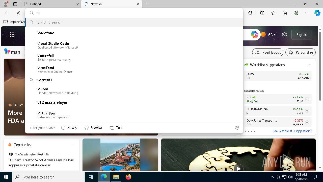Open the 68°F weather widget

(x=268, y=35)
